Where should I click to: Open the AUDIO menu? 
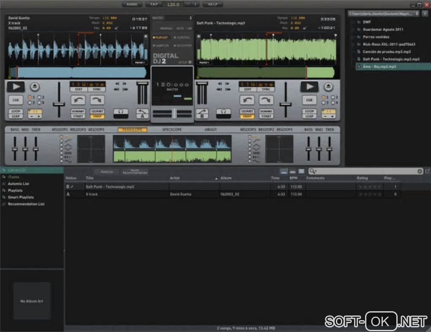[x=132, y=4]
